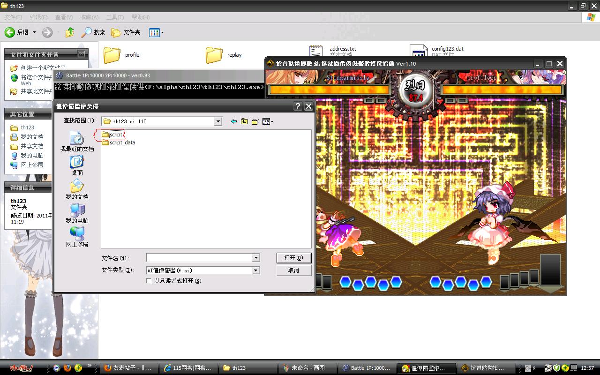Click the file name input field
The width and height of the screenshot is (600, 375).
(199, 258)
